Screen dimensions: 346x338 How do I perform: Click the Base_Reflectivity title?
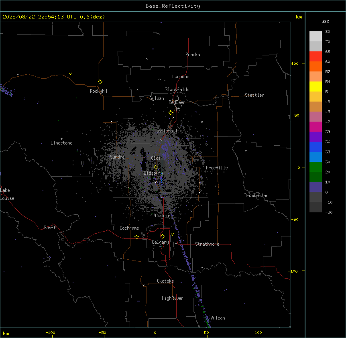tap(173, 6)
